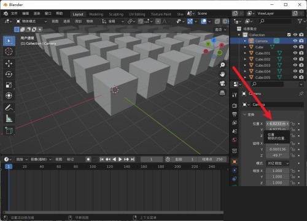Toggle auto keying record button
Viewport: 307px width, 221px height.
[88, 159]
